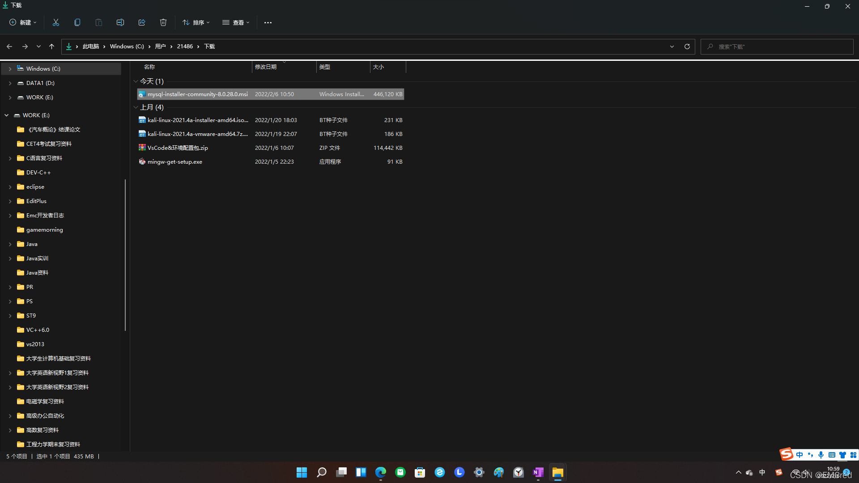Viewport: 859px width, 483px height.
Task: Click the 用户 breadcrumb in address bar
Action: pos(160,47)
